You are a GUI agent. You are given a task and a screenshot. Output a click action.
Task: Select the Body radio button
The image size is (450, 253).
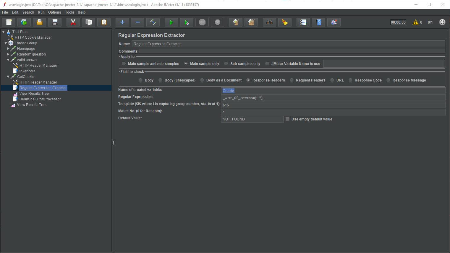(x=141, y=80)
